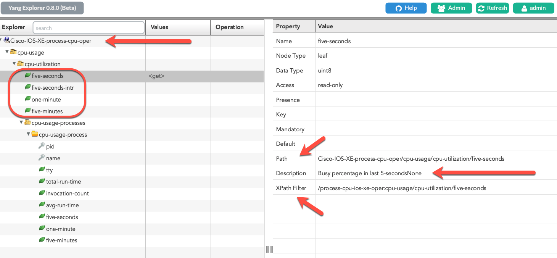557x258 pixels.
Task: Select the one-minute leaf under cpu-utilization
Action: [46, 100]
